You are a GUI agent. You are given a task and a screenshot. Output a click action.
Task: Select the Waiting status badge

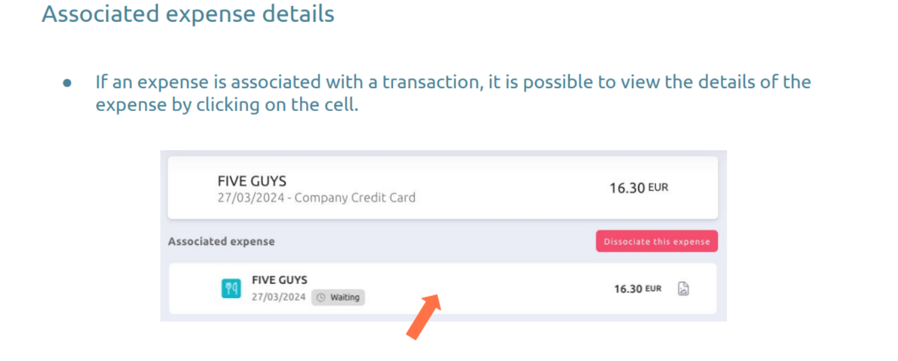338,298
